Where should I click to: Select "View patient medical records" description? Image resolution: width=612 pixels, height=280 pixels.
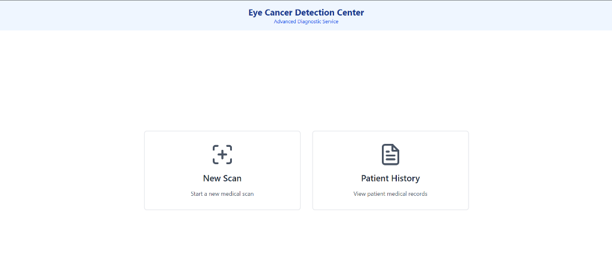[390, 194]
